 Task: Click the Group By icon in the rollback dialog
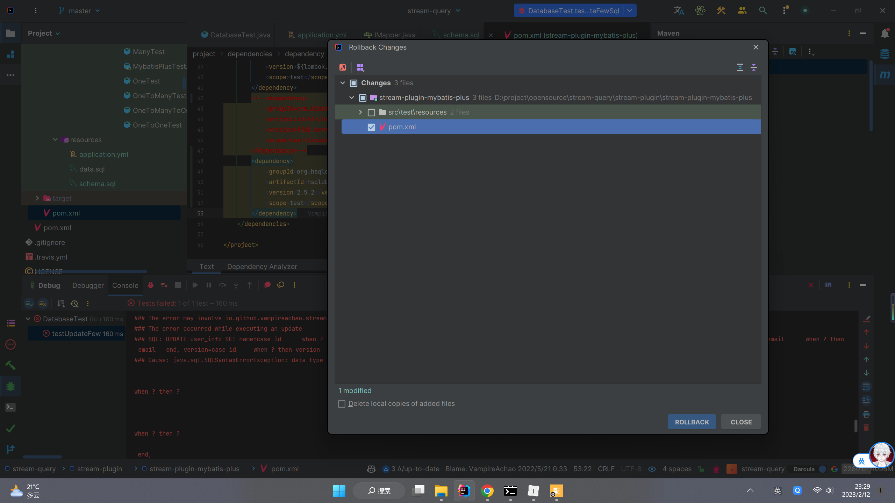[x=360, y=67]
